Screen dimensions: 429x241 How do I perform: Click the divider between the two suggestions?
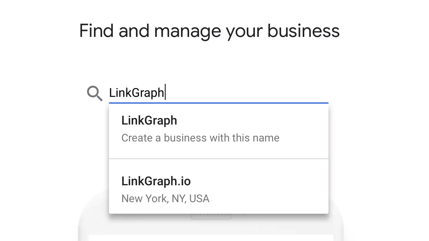(x=219, y=159)
